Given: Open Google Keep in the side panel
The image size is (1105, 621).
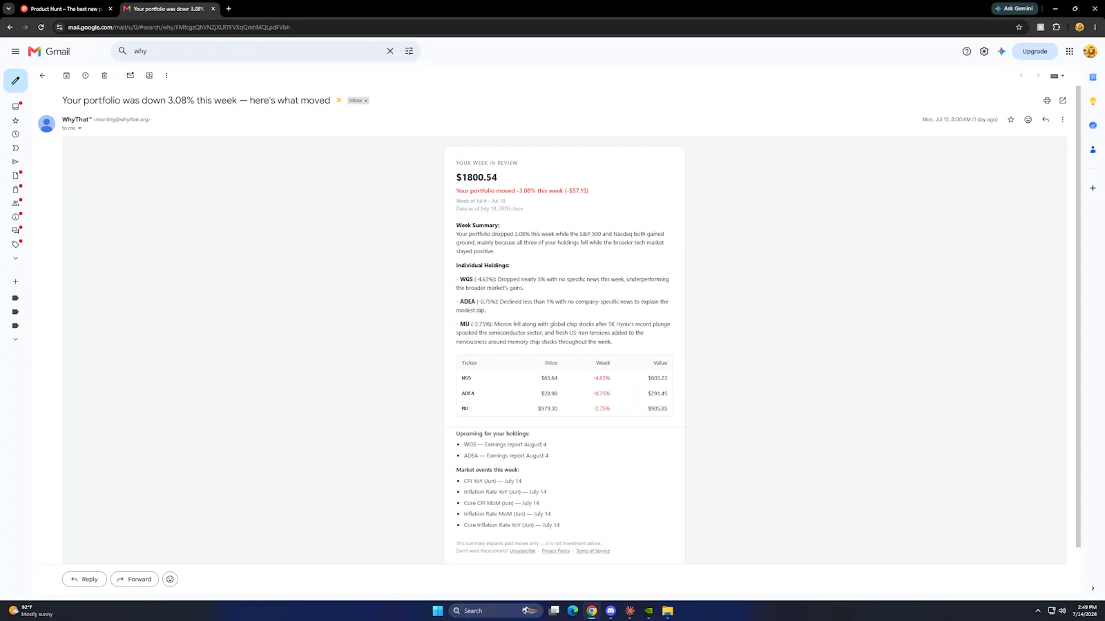Looking at the screenshot, I should [1093, 101].
